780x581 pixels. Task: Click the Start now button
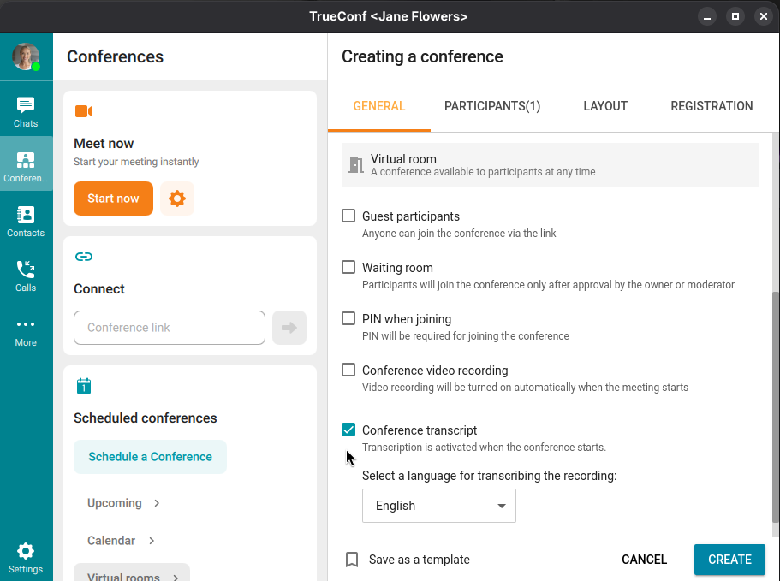click(x=113, y=199)
